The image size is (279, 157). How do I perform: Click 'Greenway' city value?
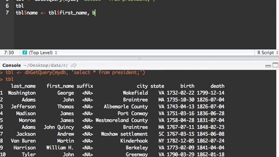point(136,154)
